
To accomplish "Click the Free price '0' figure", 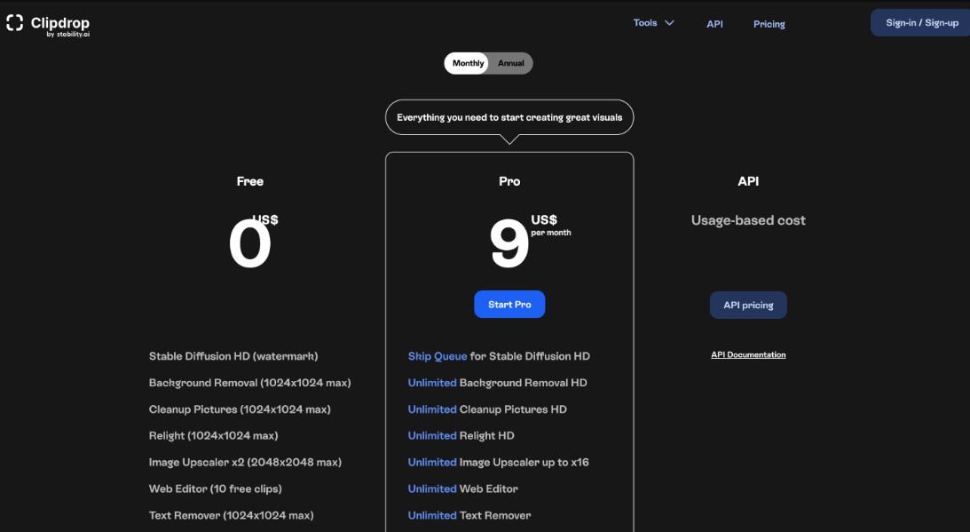I will coord(250,244).
